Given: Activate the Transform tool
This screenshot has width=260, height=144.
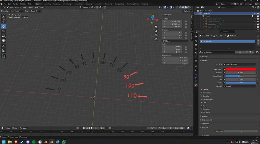Looking at the screenshot, I should click(4, 41).
